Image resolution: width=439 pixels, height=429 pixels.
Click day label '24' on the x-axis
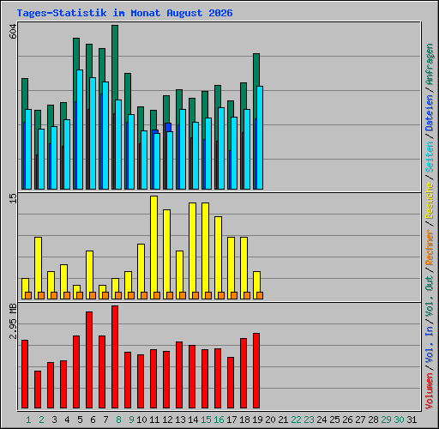[x=322, y=420]
